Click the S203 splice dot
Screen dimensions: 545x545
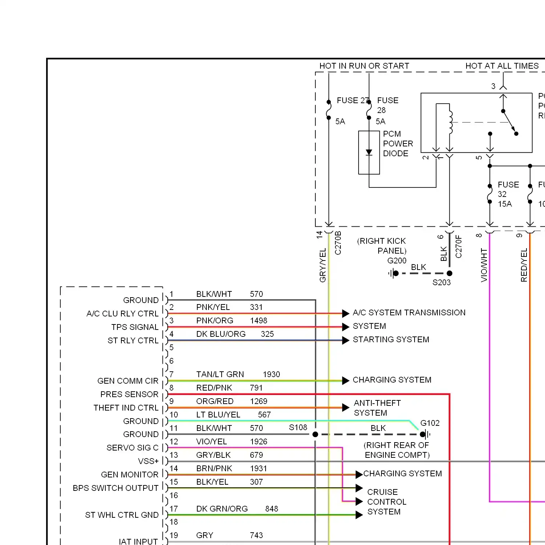449,273
